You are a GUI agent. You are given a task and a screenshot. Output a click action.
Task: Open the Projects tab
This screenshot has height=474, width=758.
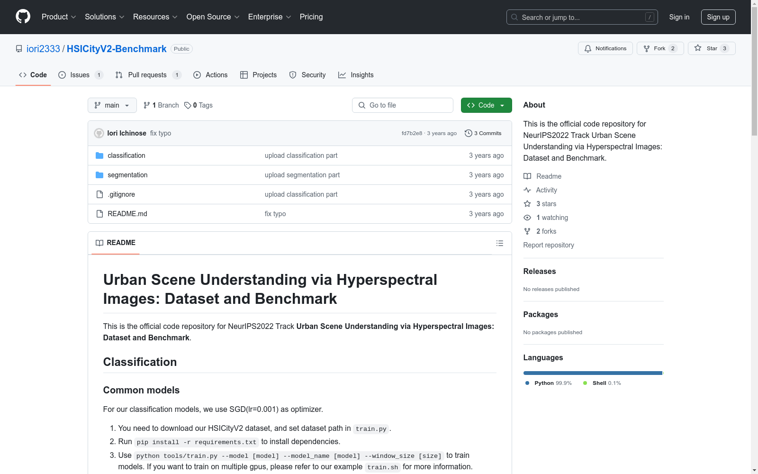[258, 75]
